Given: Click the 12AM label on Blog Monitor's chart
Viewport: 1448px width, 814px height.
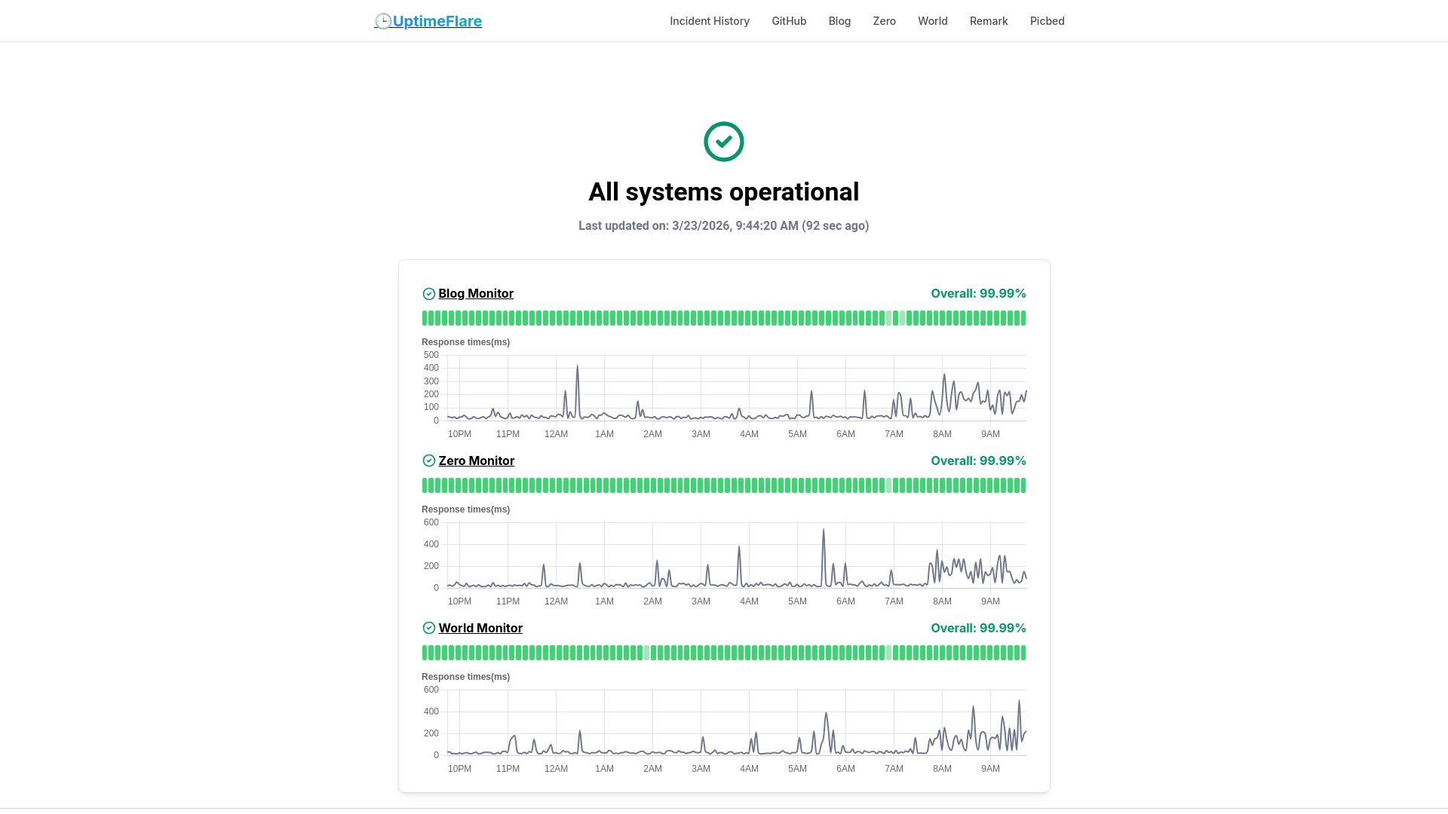Looking at the screenshot, I should click(556, 434).
